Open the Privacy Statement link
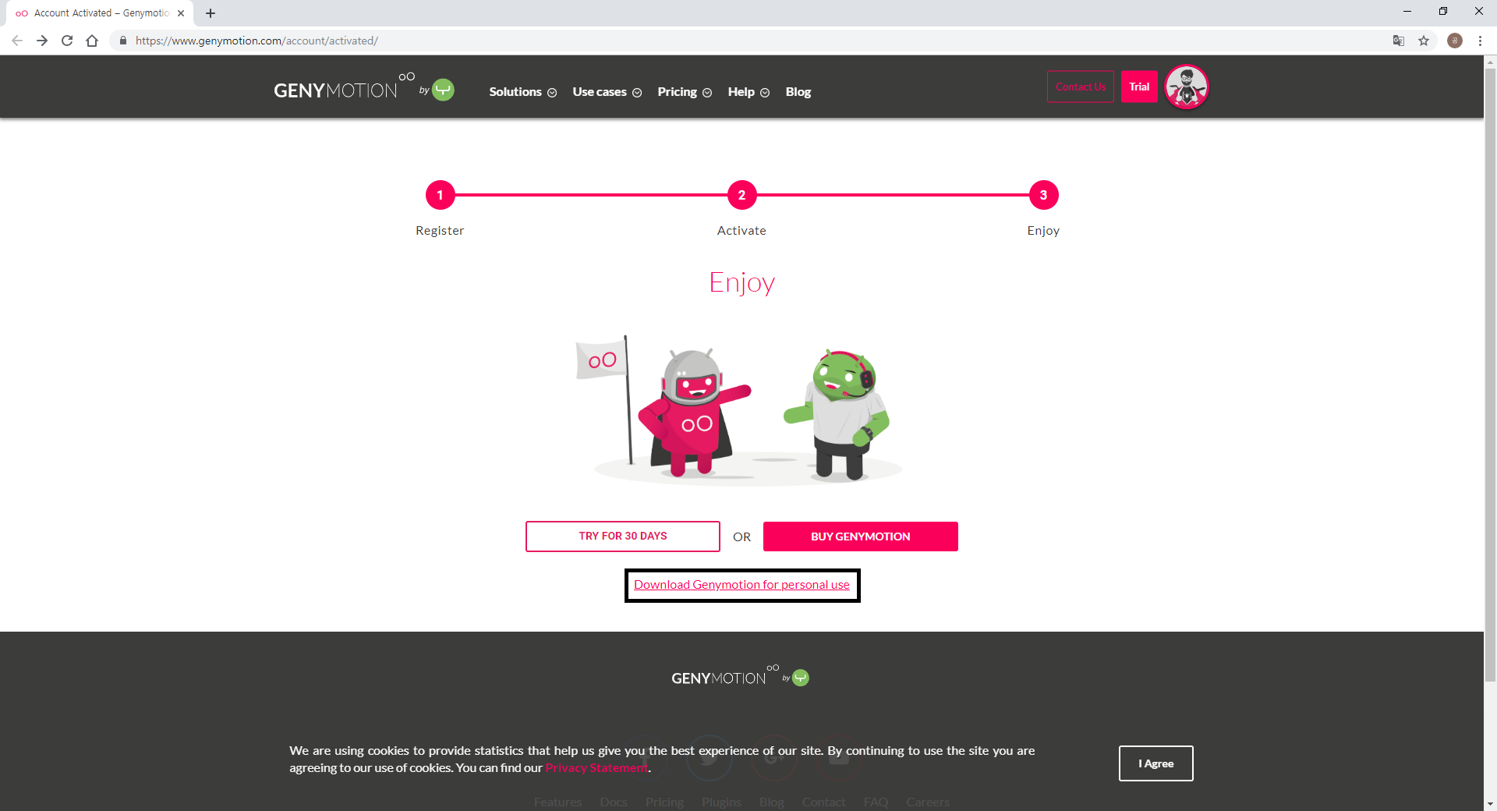This screenshot has width=1497, height=811. pyautogui.click(x=596, y=768)
